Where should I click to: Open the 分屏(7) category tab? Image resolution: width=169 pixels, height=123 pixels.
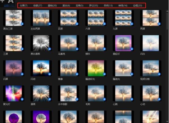tap(23, 5)
